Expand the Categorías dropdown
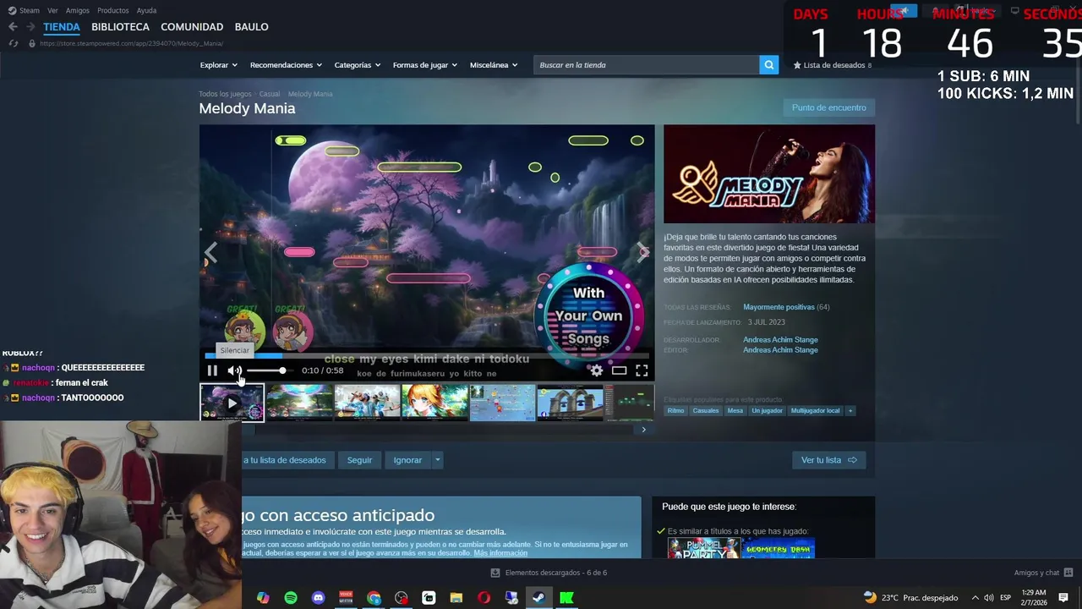 click(x=357, y=65)
